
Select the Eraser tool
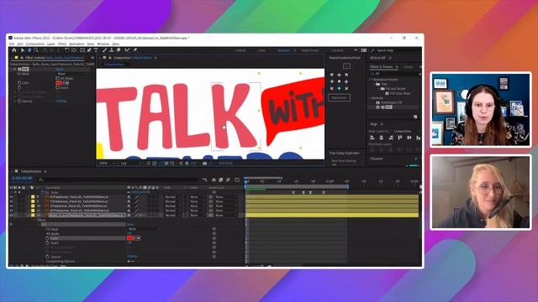pos(119,50)
